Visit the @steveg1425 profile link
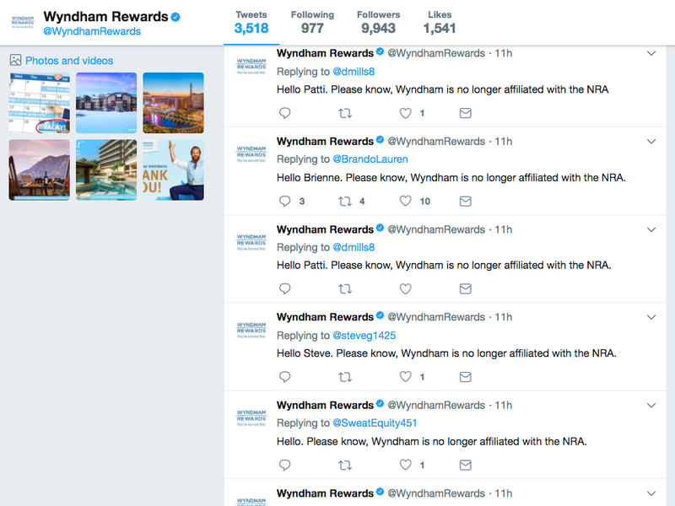 tap(364, 336)
